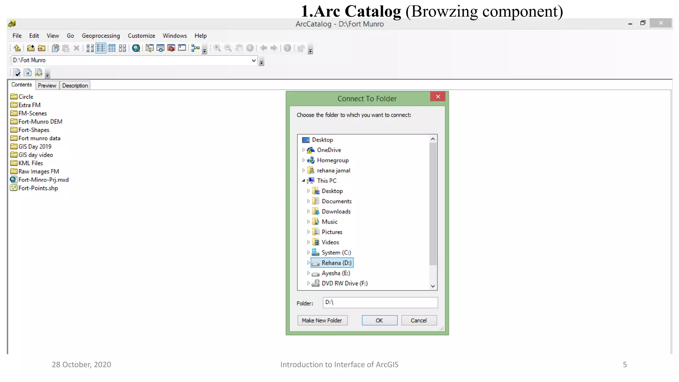Switch to the Contents tab
This screenshot has width=679, height=382.
pos(22,85)
